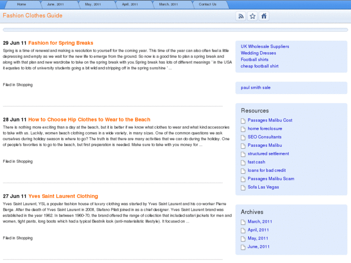
Task: Open the Football shirts link
Action: pyautogui.click(x=254, y=59)
